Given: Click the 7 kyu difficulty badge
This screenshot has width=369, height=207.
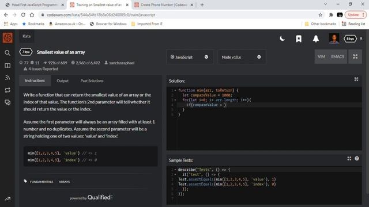Looking at the screenshot, I should coord(26,52).
